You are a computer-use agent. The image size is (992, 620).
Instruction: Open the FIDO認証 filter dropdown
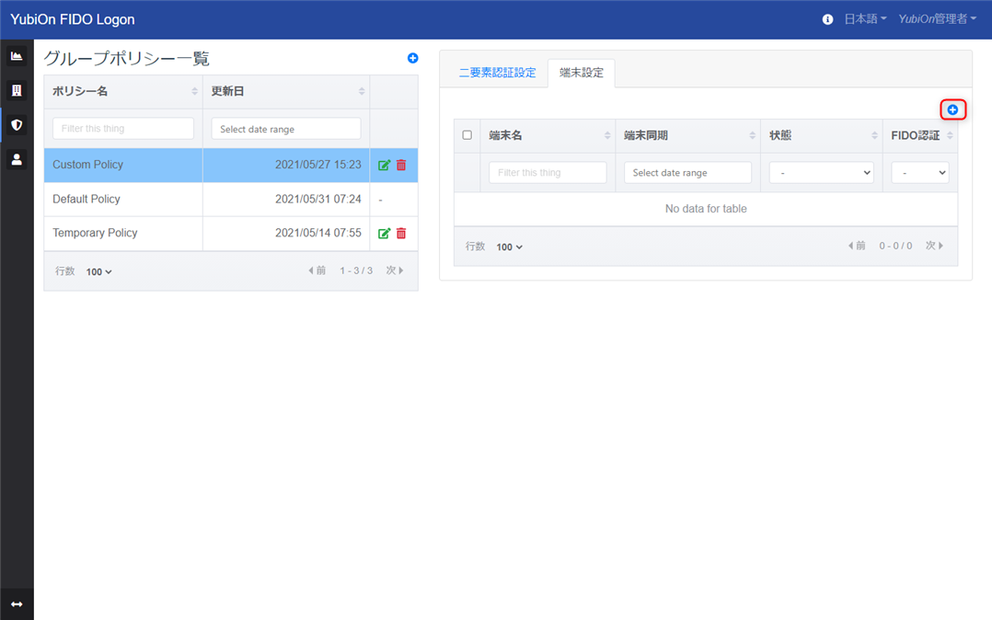[920, 173]
